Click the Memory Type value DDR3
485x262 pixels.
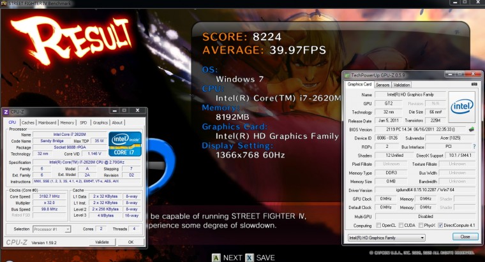391,173
